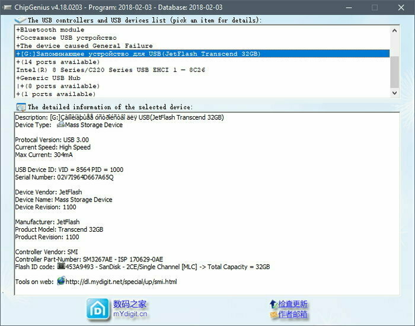
Task: Select the 8 ports available row
Action: coord(202,86)
